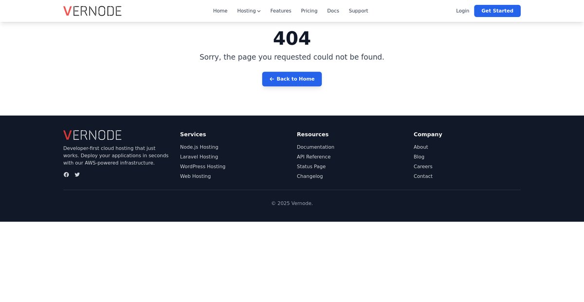Click the Login link

463,11
